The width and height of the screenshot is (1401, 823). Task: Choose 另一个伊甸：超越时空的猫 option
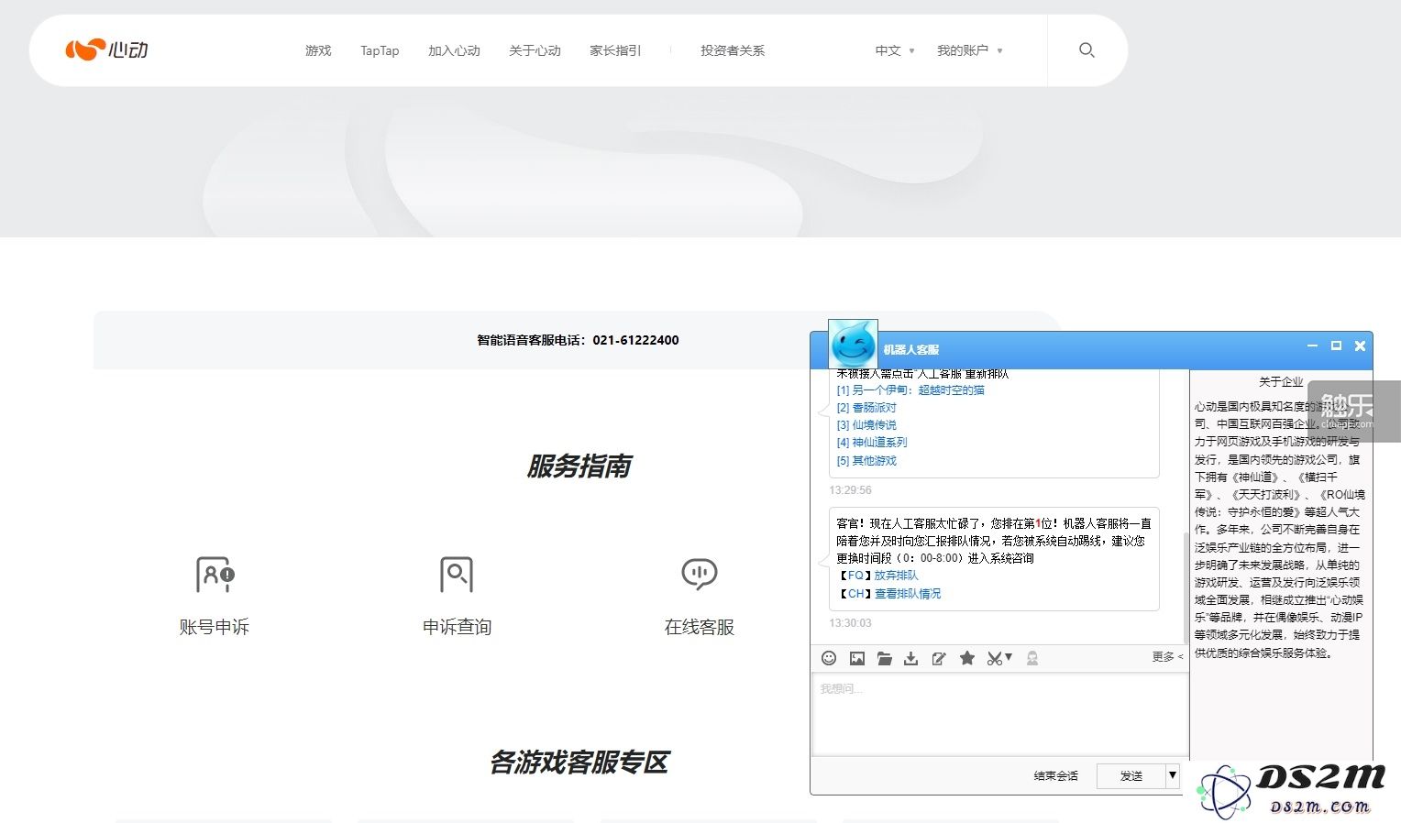(x=910, y=390)
